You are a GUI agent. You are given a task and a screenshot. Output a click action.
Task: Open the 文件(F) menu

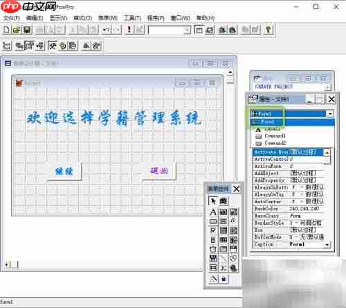[x=11, y=18]
